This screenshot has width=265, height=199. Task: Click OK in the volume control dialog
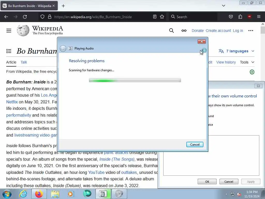(x=207, y=182)
